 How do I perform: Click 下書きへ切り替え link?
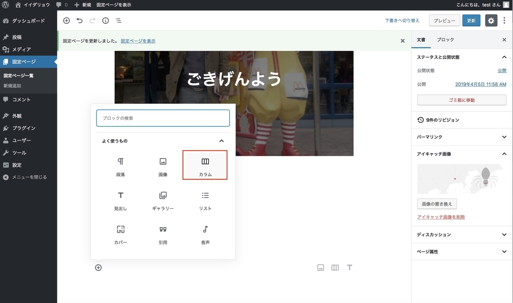[402, 20]
